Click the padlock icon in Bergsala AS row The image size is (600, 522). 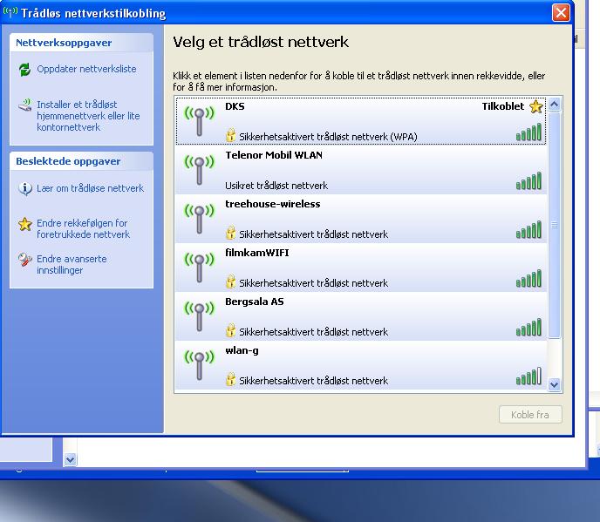tap(231, 330)
